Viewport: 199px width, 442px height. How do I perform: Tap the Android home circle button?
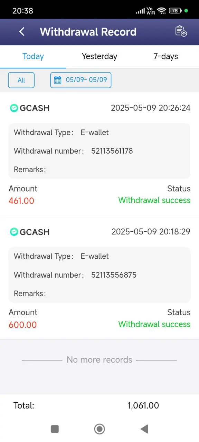99,429
